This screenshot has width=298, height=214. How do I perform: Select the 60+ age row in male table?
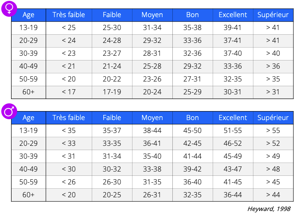[x=152, y=195]
